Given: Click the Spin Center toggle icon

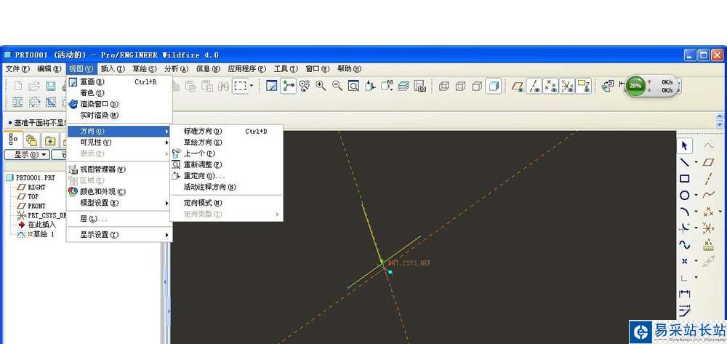Looking at the screenshot, I should pyautogui.click(x=288, y=86).
